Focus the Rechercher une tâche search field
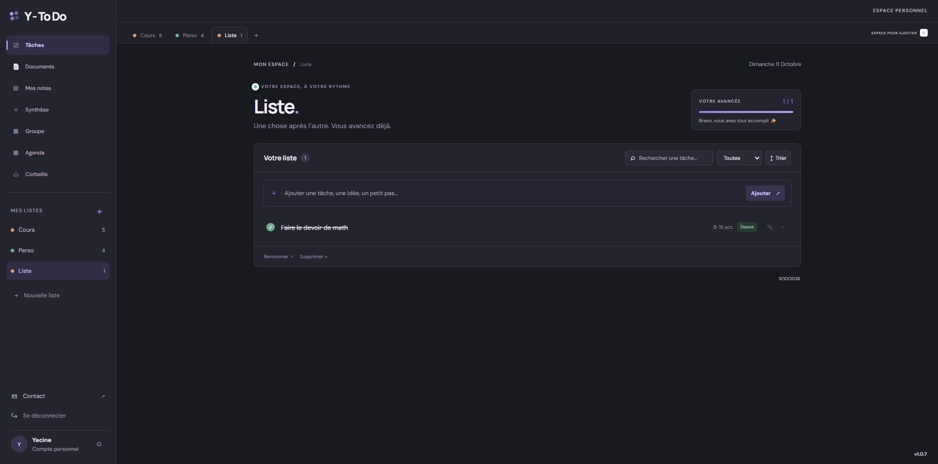The height and width of the screenshot is (464, 938). click(x=669, y=158)
